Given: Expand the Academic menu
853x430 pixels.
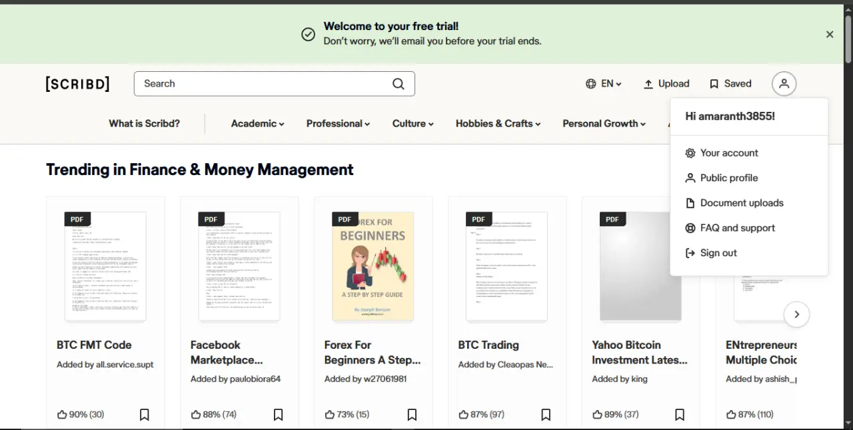Looking at the screenshot, I should click(257, 124).
